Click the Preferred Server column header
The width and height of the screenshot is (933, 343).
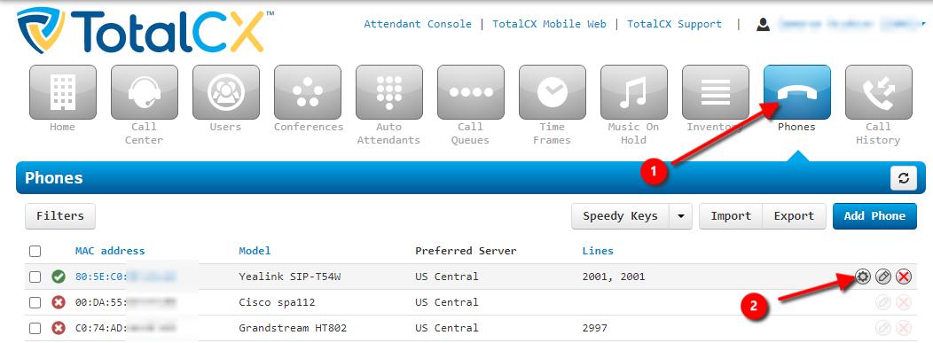(x=466, y=251)
